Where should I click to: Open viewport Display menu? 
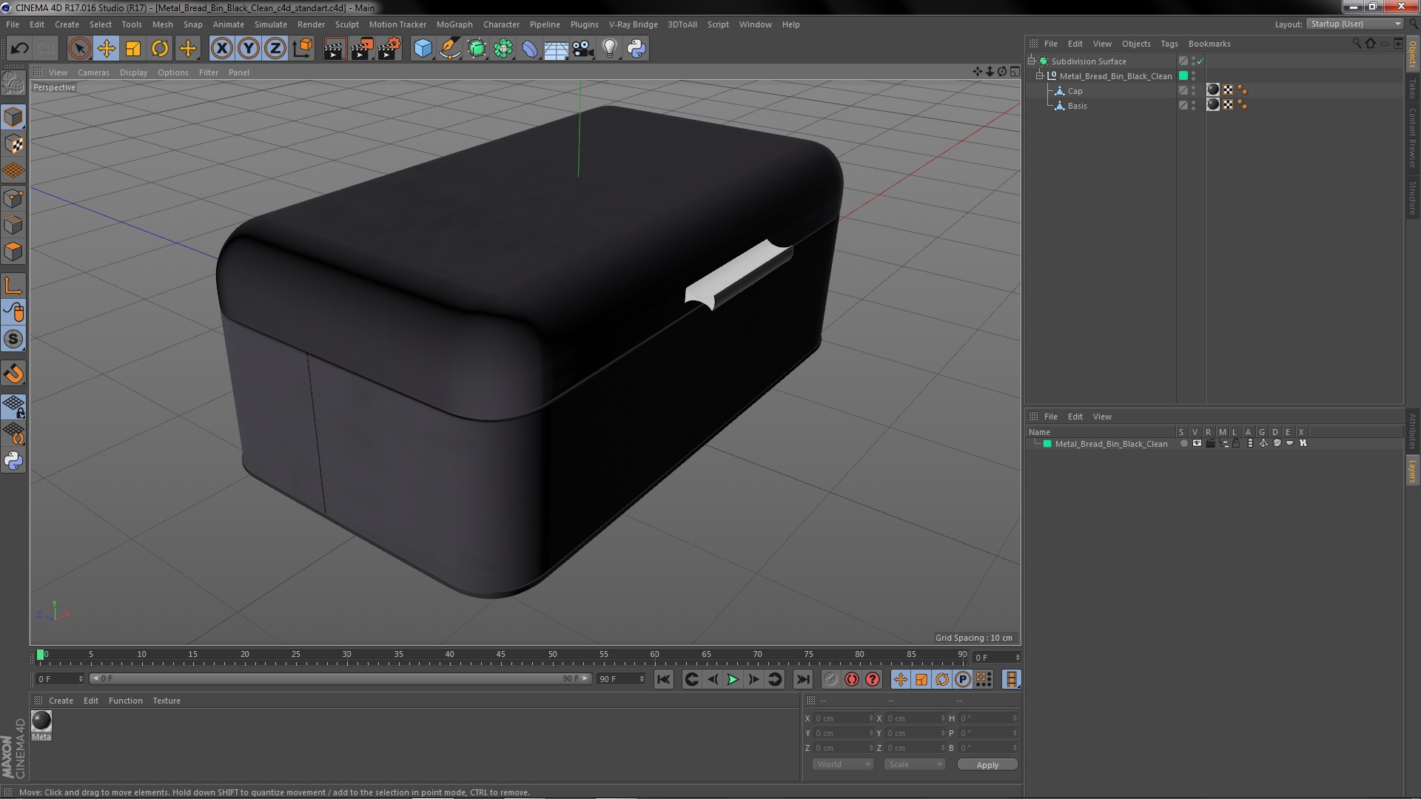pos(133,73)
